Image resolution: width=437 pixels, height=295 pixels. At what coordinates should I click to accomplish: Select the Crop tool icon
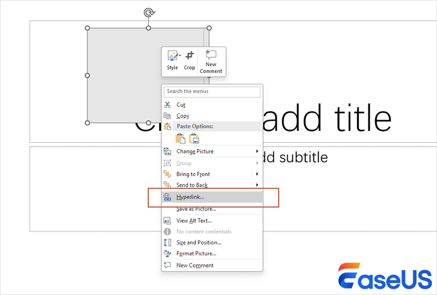[x=190, y=55]
